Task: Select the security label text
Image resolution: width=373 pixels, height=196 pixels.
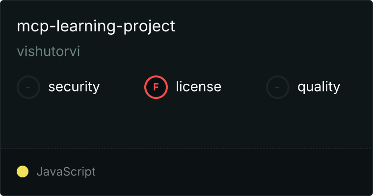Action: coord(74,87)
